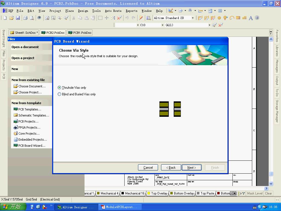This screenshot has width=281, height=211.
Task: Click the Utility drawing tools icon
Action: click(x=171, y=11)
